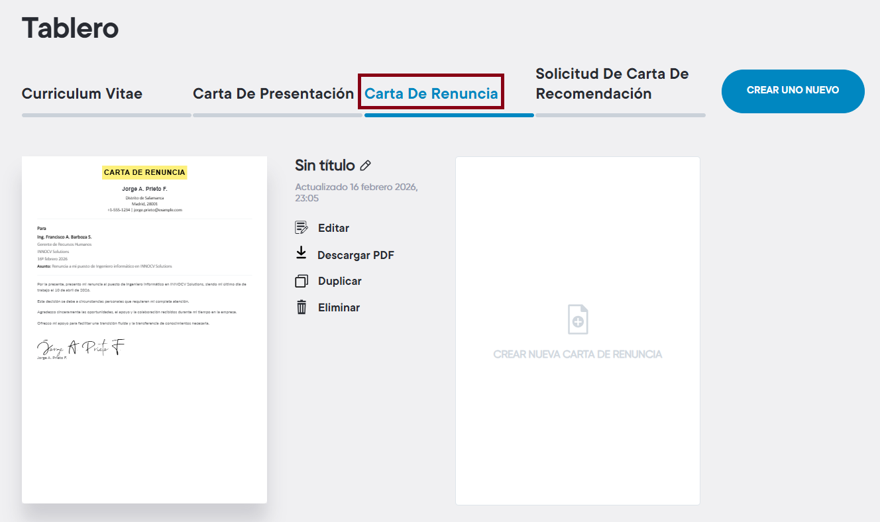Click the Editar option

click(333, 227)
